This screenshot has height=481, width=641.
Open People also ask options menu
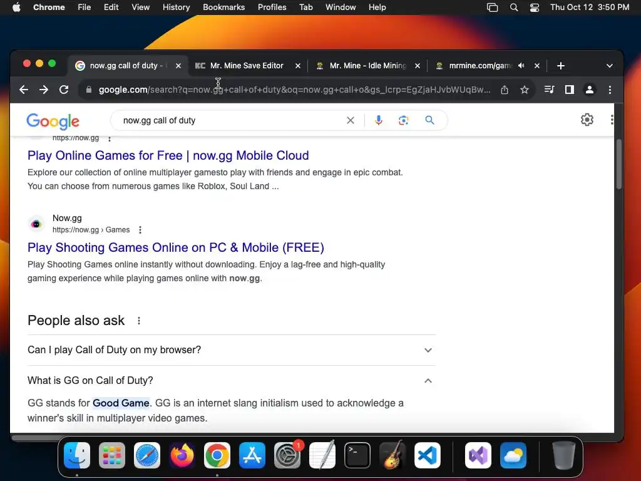[x=139, y=321]
